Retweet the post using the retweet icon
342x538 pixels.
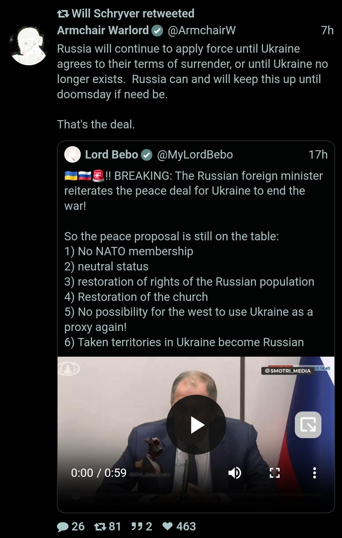pyautogui.click(x=100, y=527)
